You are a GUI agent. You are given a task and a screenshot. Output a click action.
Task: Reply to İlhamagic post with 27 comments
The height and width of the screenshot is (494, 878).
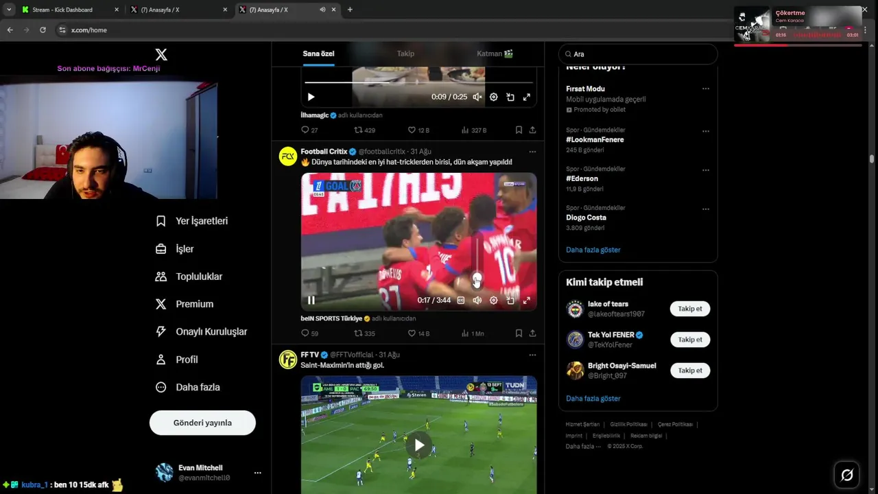pos(309,130)
